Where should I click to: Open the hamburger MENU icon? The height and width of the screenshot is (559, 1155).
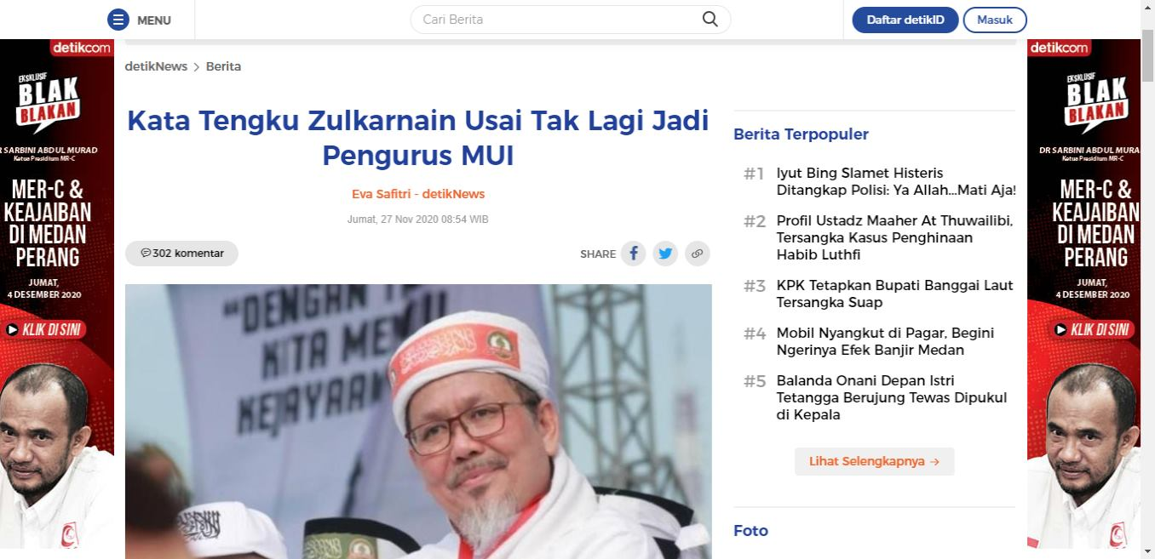[118, 20]
